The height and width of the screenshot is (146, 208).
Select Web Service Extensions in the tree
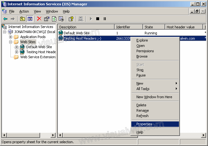pos(38,57)
